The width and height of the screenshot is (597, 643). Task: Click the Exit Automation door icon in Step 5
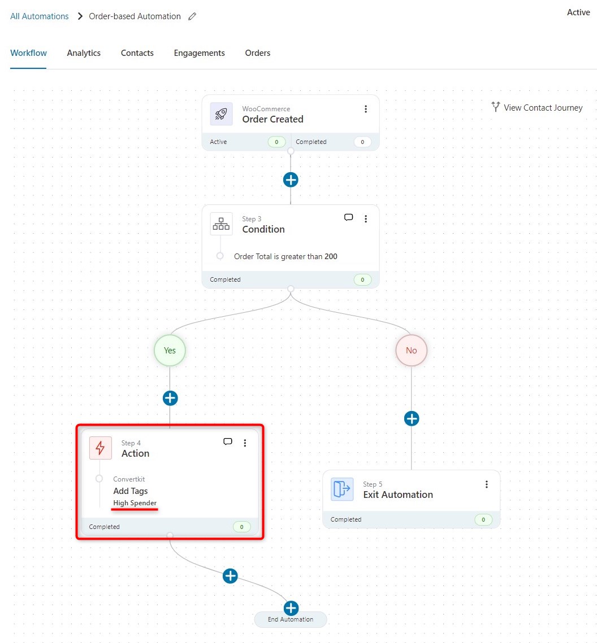coord(341,489)
